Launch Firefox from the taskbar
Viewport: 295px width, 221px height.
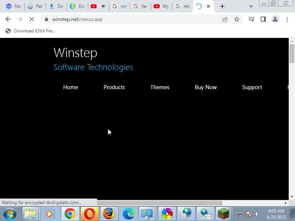coord(109,214)
